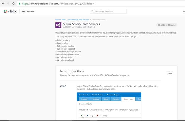Click the green padlock security icon

(20, 4)
